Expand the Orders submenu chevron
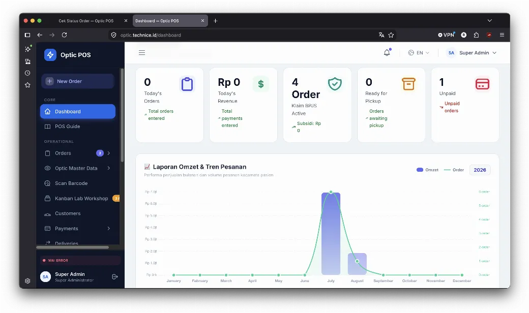Image resolution: width=529 pixels, height=313 pixels. (109, 153)
